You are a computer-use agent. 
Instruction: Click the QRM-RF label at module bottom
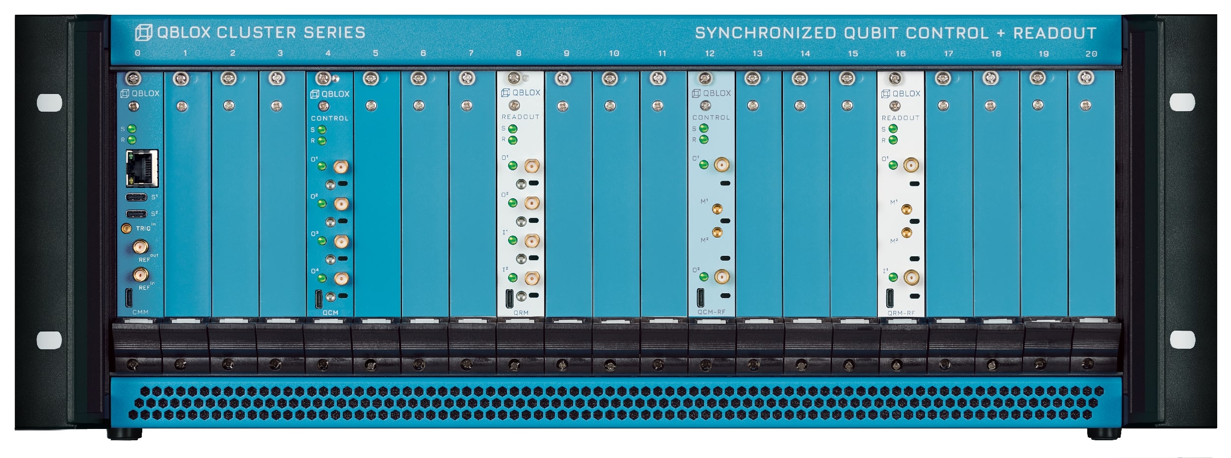[x=901, y=313]
